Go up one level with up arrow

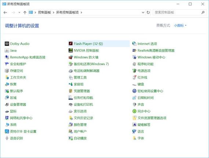[x=25, y=12]
